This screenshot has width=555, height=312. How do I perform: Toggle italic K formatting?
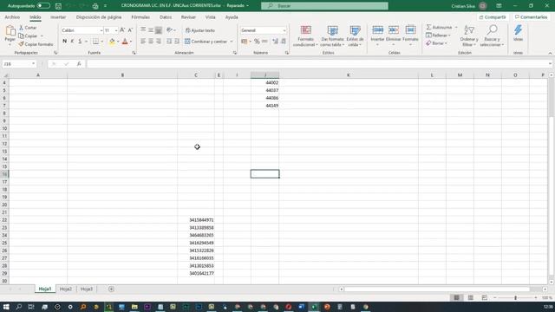coord(72,42)
